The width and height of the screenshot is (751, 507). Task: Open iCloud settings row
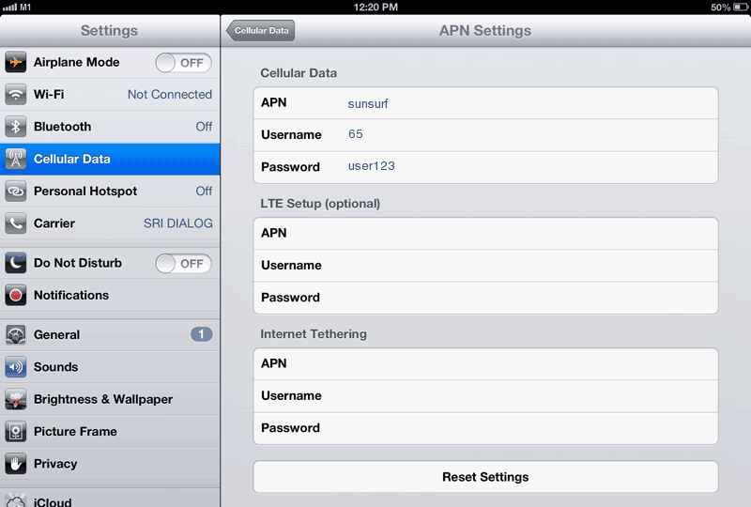coord(110,499)
